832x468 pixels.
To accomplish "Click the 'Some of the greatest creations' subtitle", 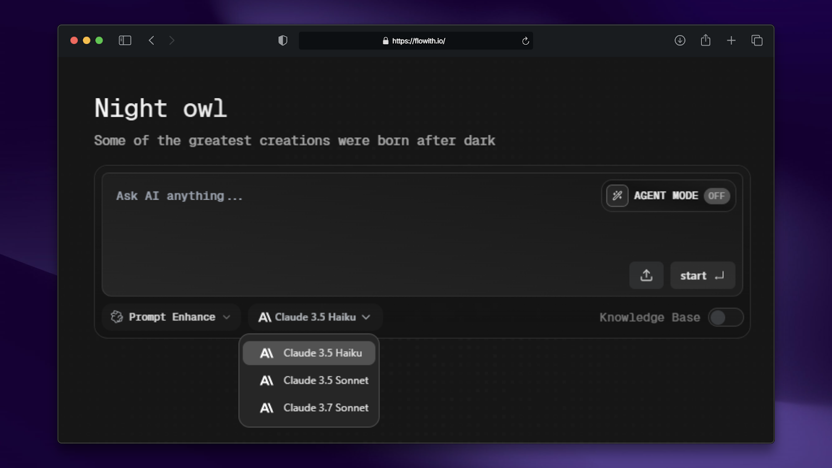I will click(295, 141).
